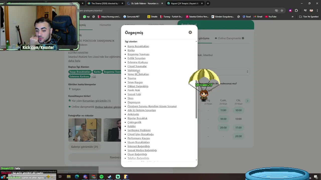The height and width of the screenshot is (180, 321).
Task: Open the Kaygı Bozuklukları link
Action: tap(138, 46)
